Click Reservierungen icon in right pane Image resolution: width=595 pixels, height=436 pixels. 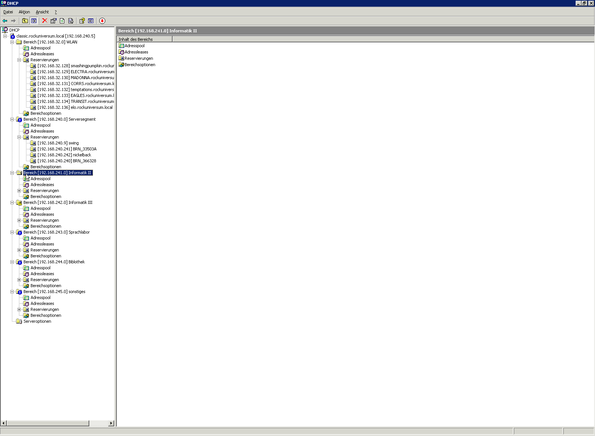pos(121,58)
